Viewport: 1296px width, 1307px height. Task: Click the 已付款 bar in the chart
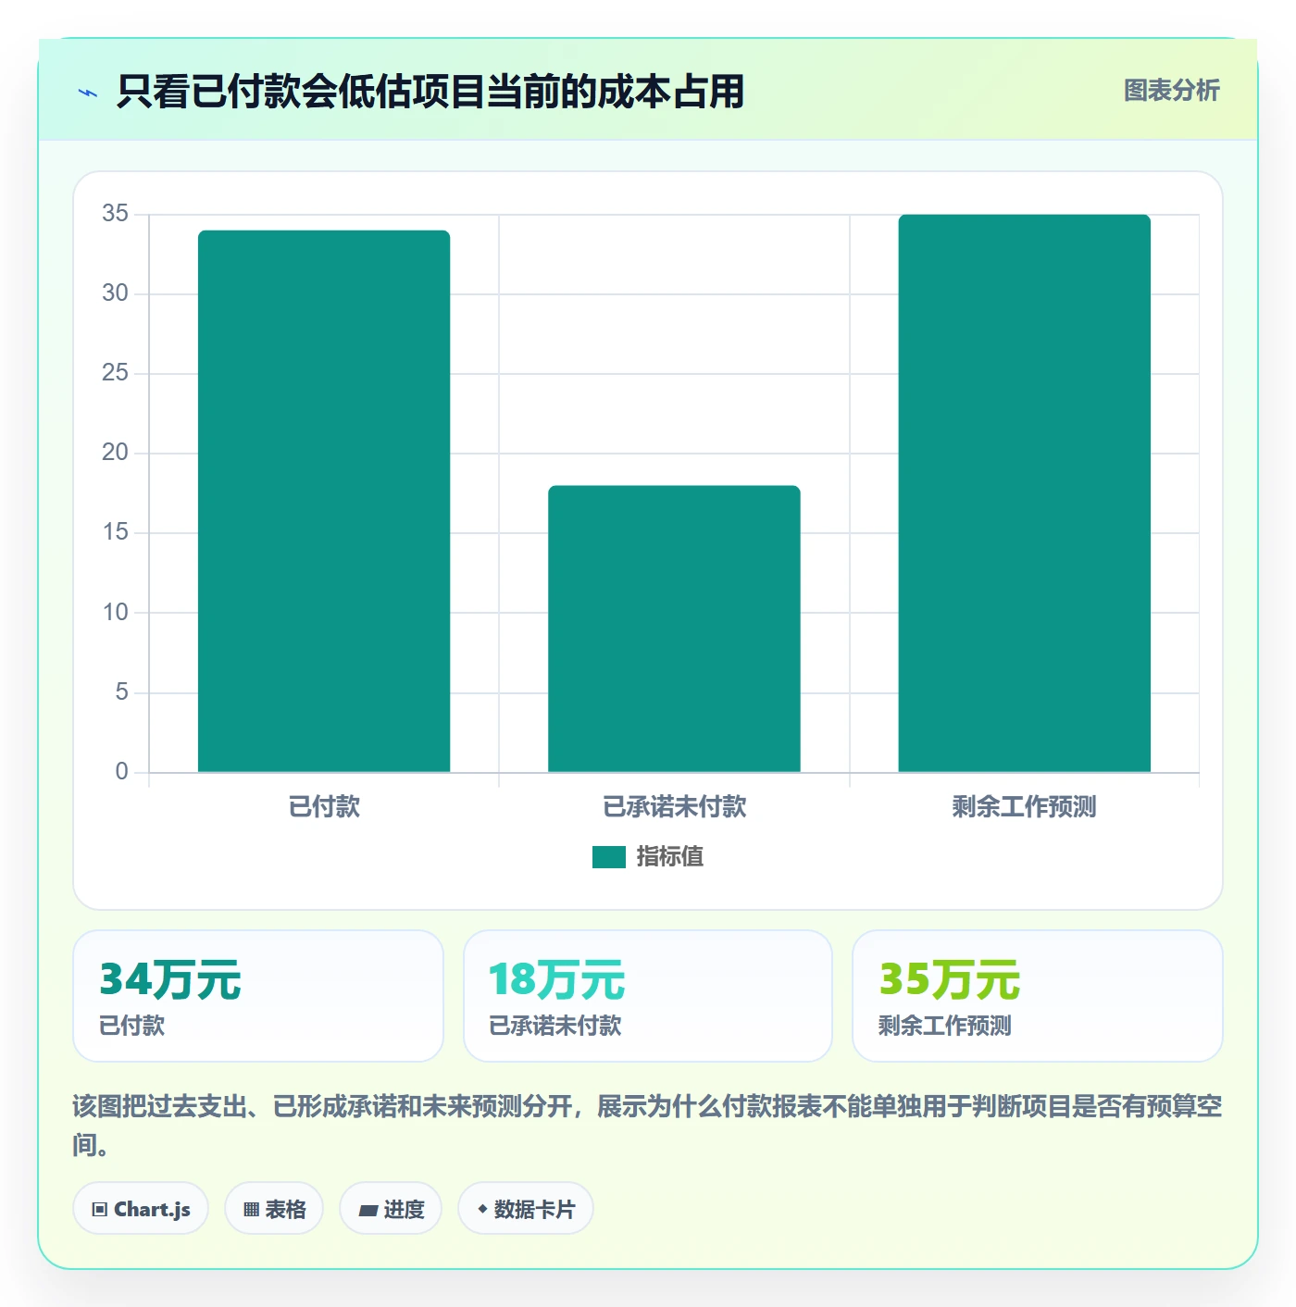pos(324,501)
